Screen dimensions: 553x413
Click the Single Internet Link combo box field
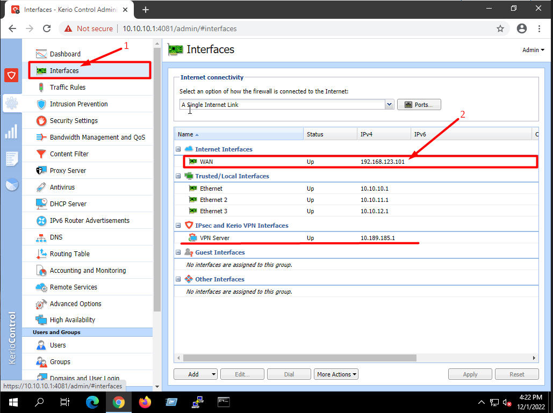pos(282,105)
